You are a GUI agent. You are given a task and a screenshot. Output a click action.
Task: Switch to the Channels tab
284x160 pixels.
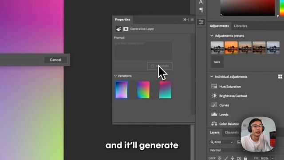point(232,132)
